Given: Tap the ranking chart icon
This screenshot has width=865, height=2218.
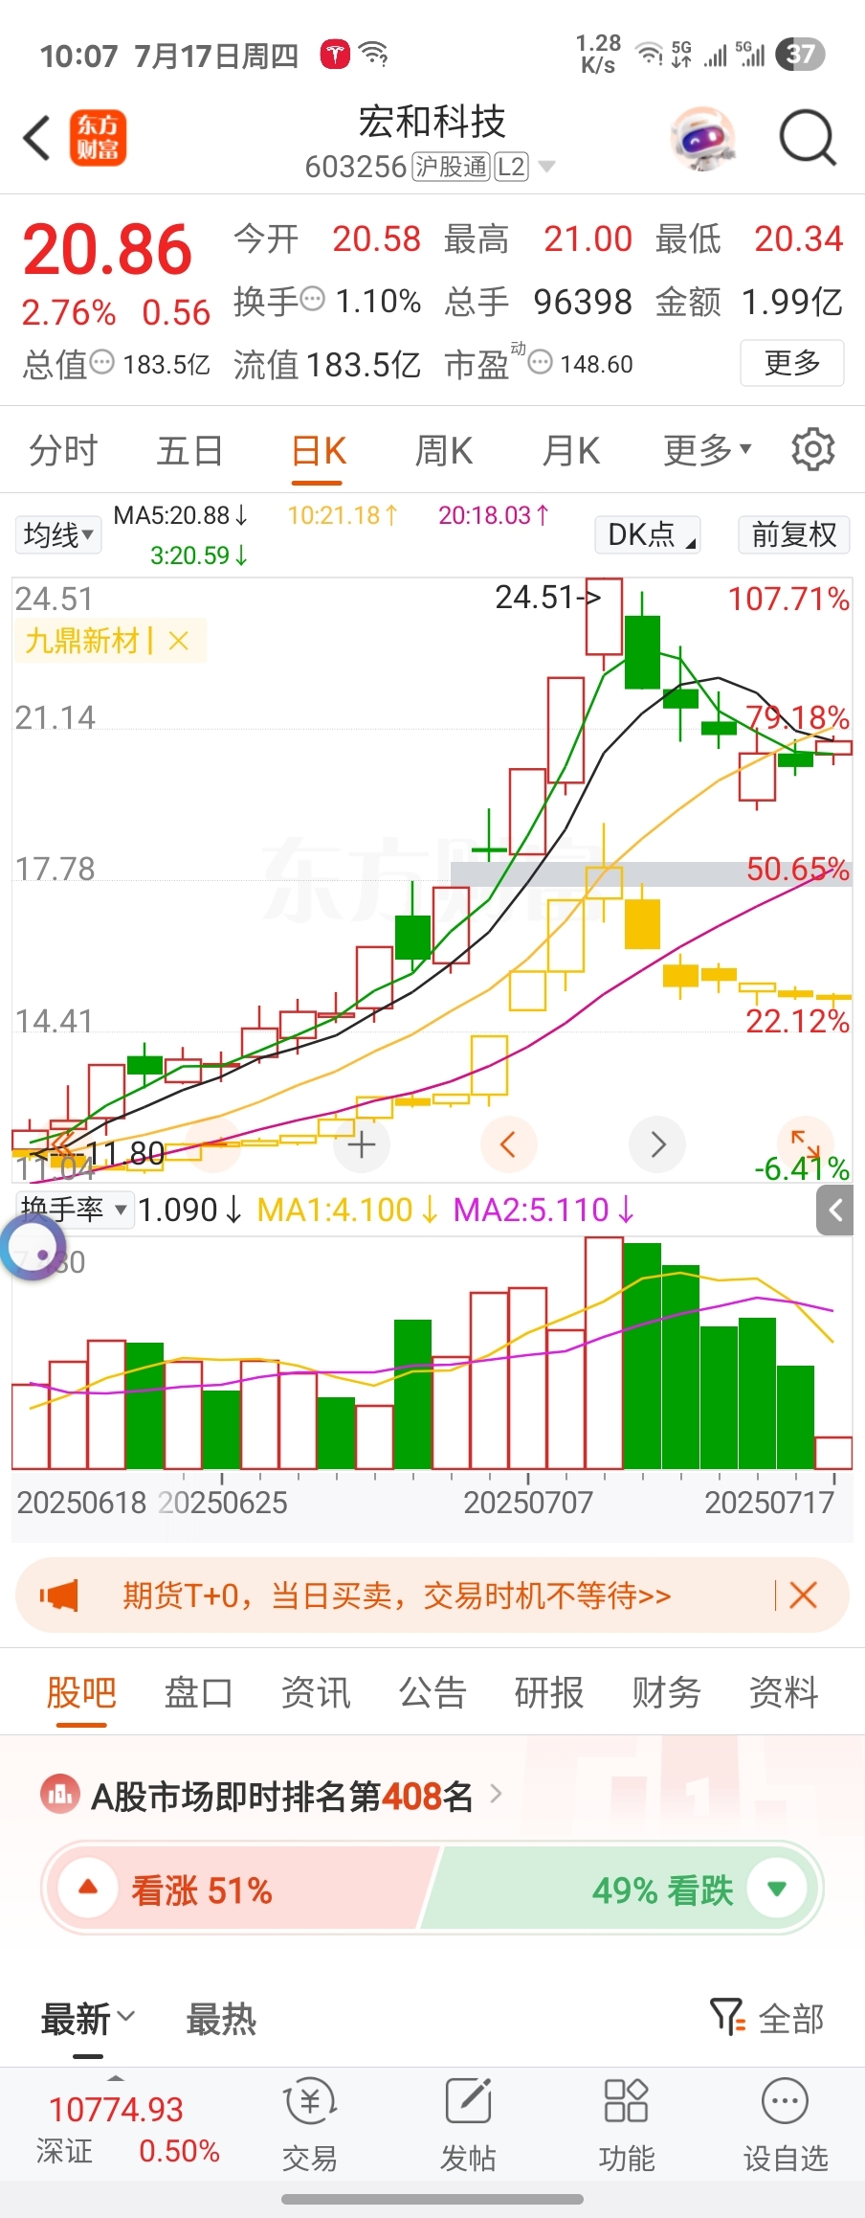Looking at the screenshot, I should point(60,1794).
